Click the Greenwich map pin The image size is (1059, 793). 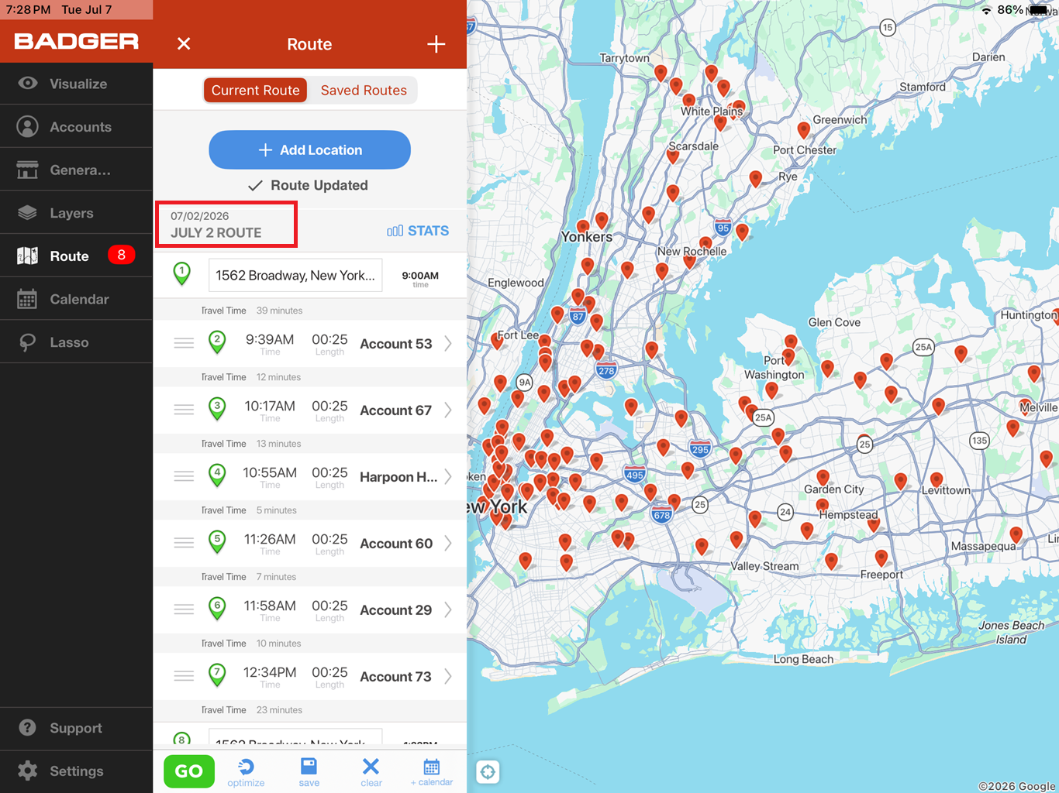804,129
